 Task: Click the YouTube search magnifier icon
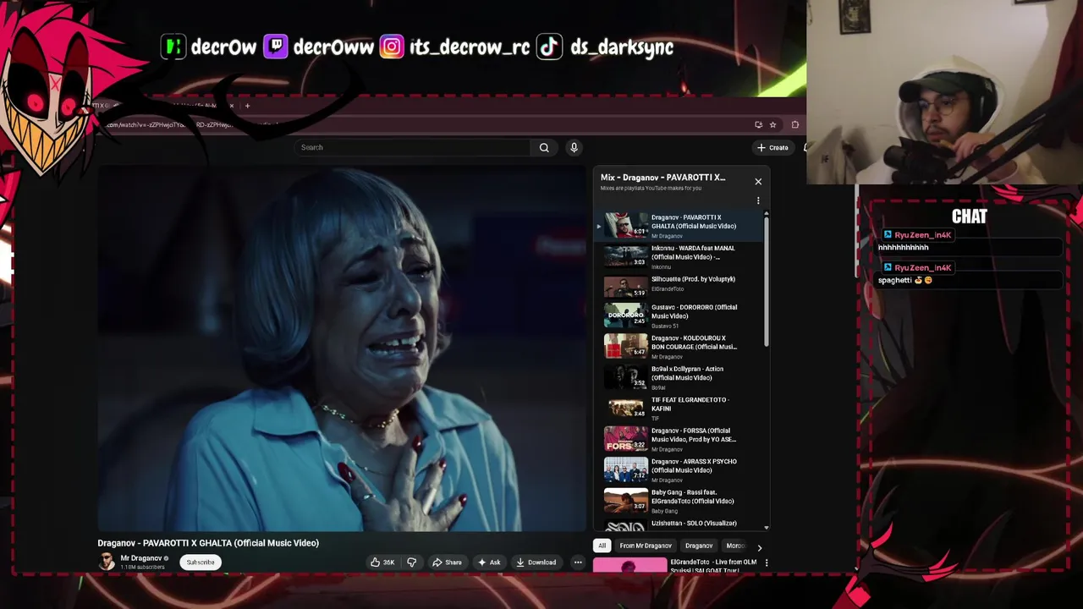(544, 147)
